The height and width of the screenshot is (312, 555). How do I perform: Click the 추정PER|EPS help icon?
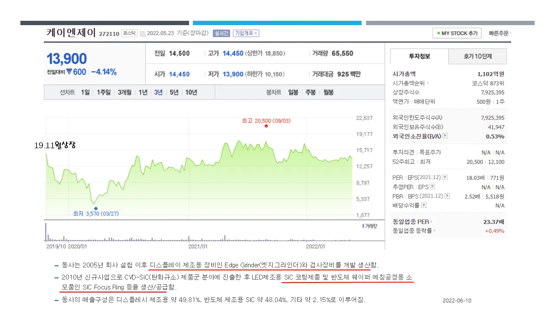[x=432, y=187]
